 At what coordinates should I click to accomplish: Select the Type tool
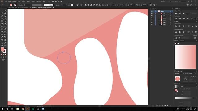(x=2, y=19)
